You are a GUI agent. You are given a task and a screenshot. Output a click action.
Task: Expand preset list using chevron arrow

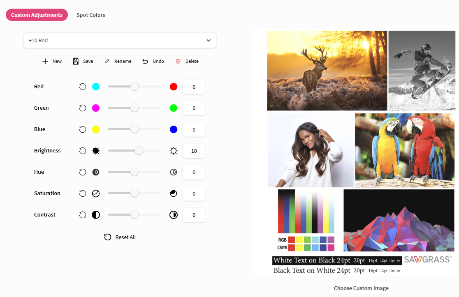[209, 40]
